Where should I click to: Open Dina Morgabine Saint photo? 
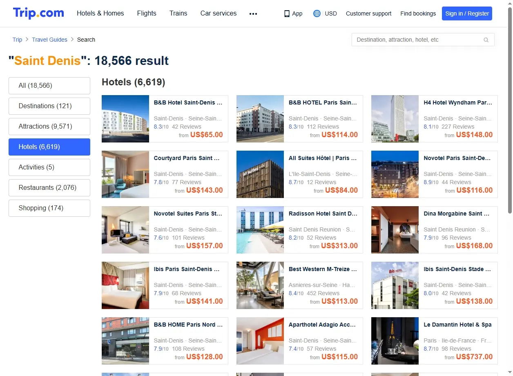(395, 230)
